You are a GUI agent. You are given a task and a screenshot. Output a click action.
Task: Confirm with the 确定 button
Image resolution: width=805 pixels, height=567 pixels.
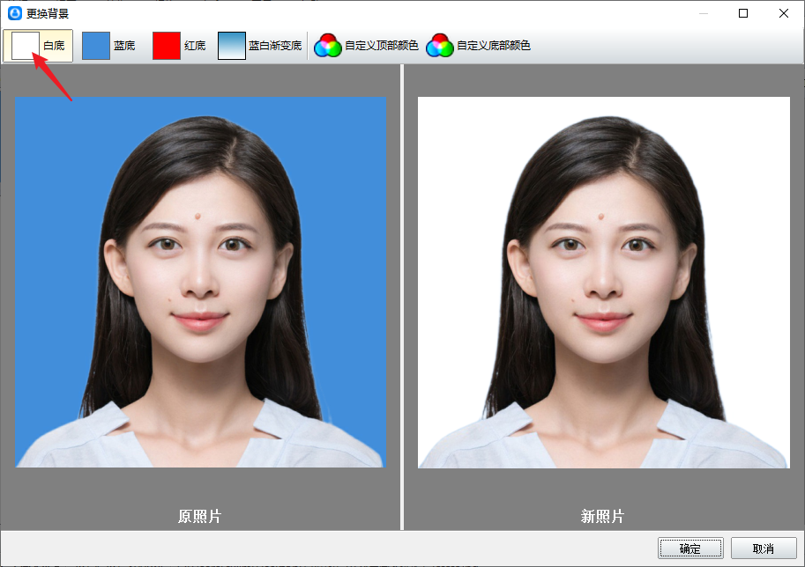690,549
